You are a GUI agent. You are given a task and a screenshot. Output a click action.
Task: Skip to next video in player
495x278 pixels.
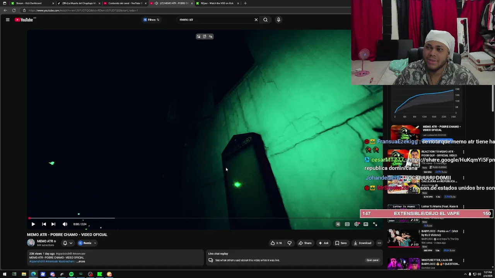pos(53,224)
